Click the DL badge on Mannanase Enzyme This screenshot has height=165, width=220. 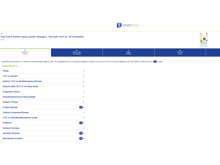[x=81, y=139]
